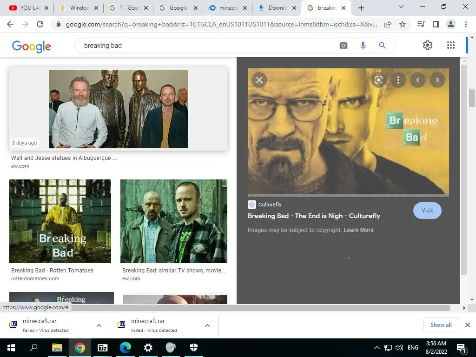Open the notification center icon
476x357 pixels.
461,348
